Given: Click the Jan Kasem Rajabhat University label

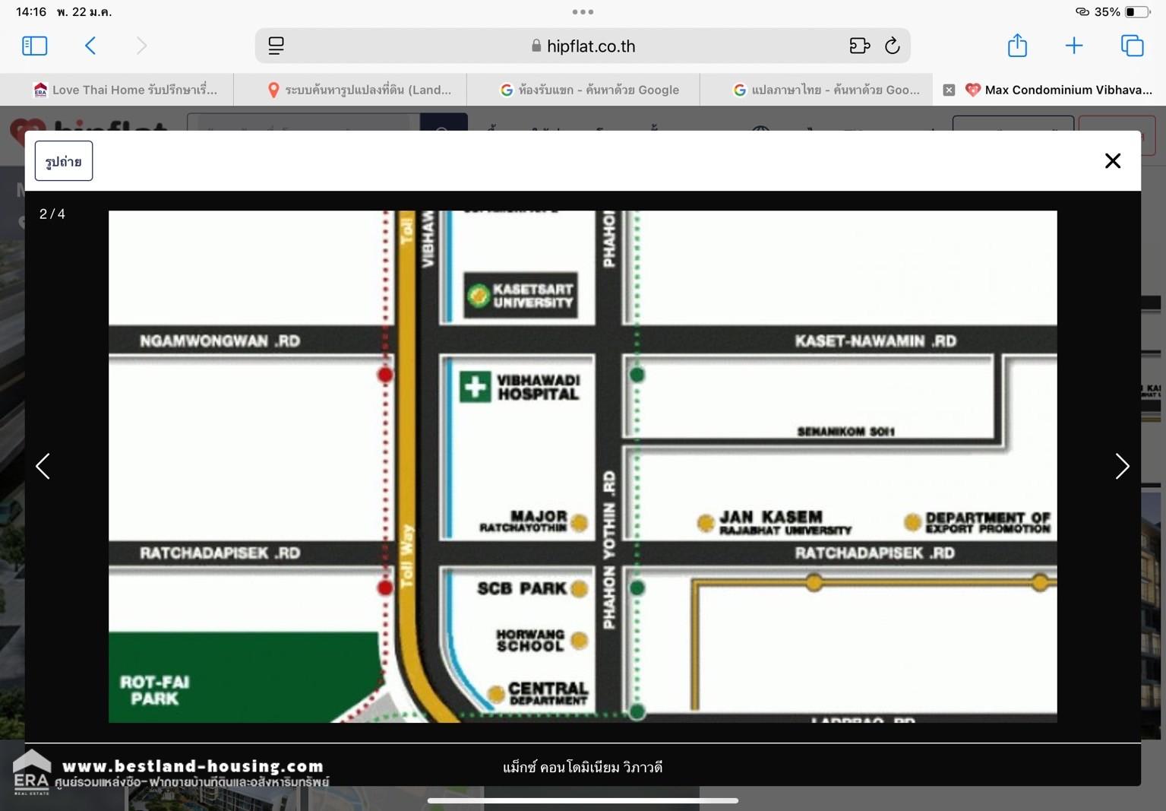Looking at the screenshot, I should point(785,522).
